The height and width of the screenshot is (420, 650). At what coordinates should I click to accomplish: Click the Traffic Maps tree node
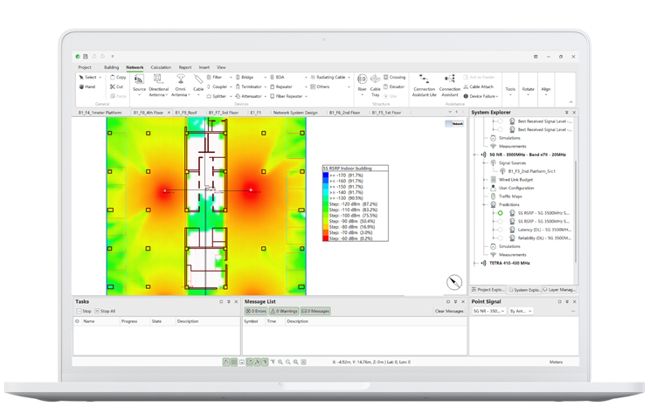pyautogui.click(x=506, y=196)
